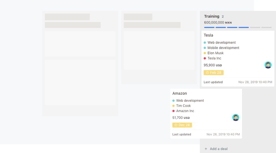The width and height of the screenshot is (276, 153).
Task: Click the Dec 28 due date badge
Action: (x=182, y=125)
